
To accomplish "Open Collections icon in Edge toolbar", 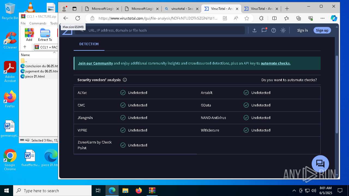I will [299, 18].
